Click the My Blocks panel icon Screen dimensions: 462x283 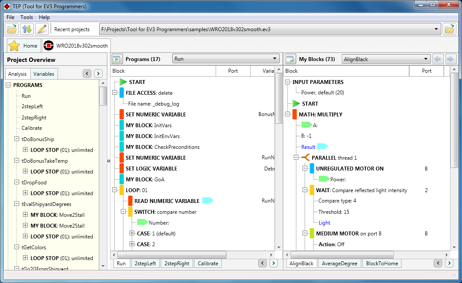[x=291, y=59]
